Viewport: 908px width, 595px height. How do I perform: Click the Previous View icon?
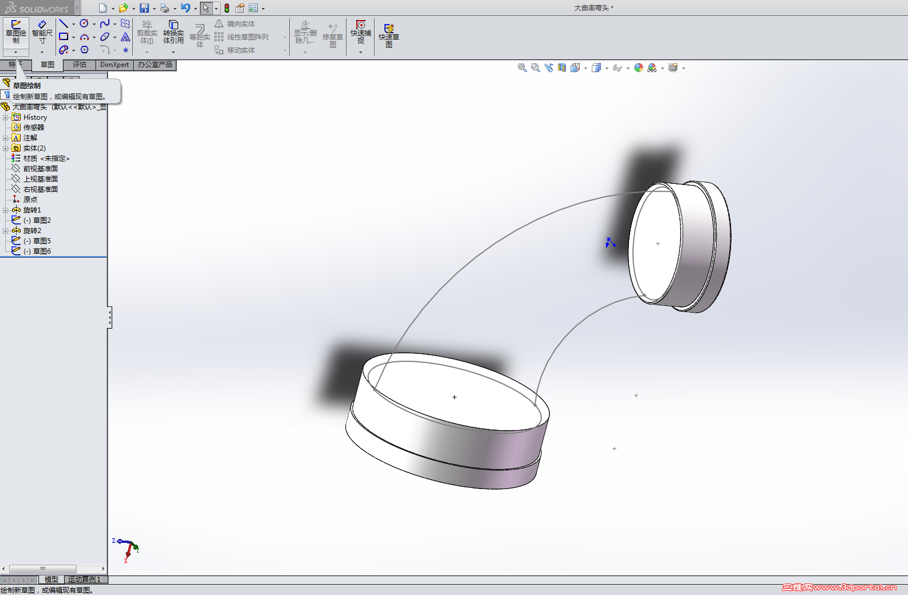coord(549,68)
